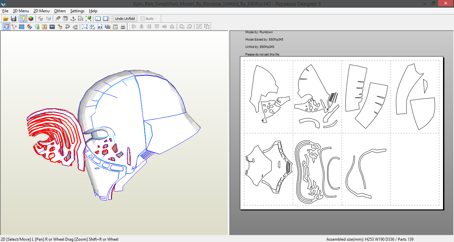Click the rotate 90 counterclockwise icon
Screen dimensions: 454x242
tap(182, 27)
